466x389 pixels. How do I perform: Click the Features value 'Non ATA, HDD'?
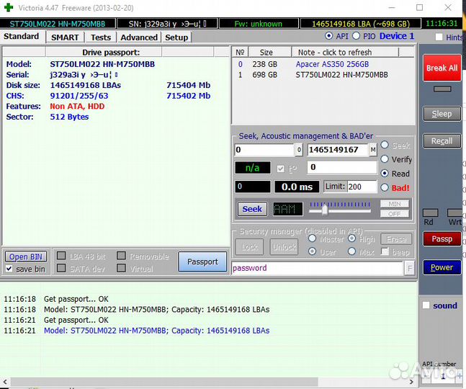[x=77, y=107]
